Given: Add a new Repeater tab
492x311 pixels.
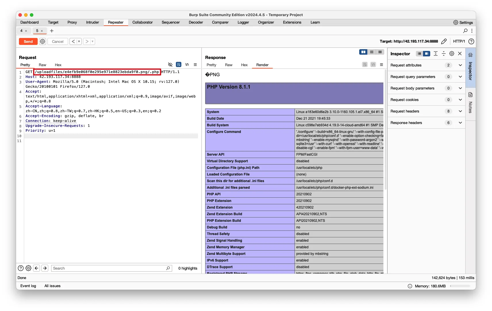Looking at the screenshot, I should [x=52, y=31].
